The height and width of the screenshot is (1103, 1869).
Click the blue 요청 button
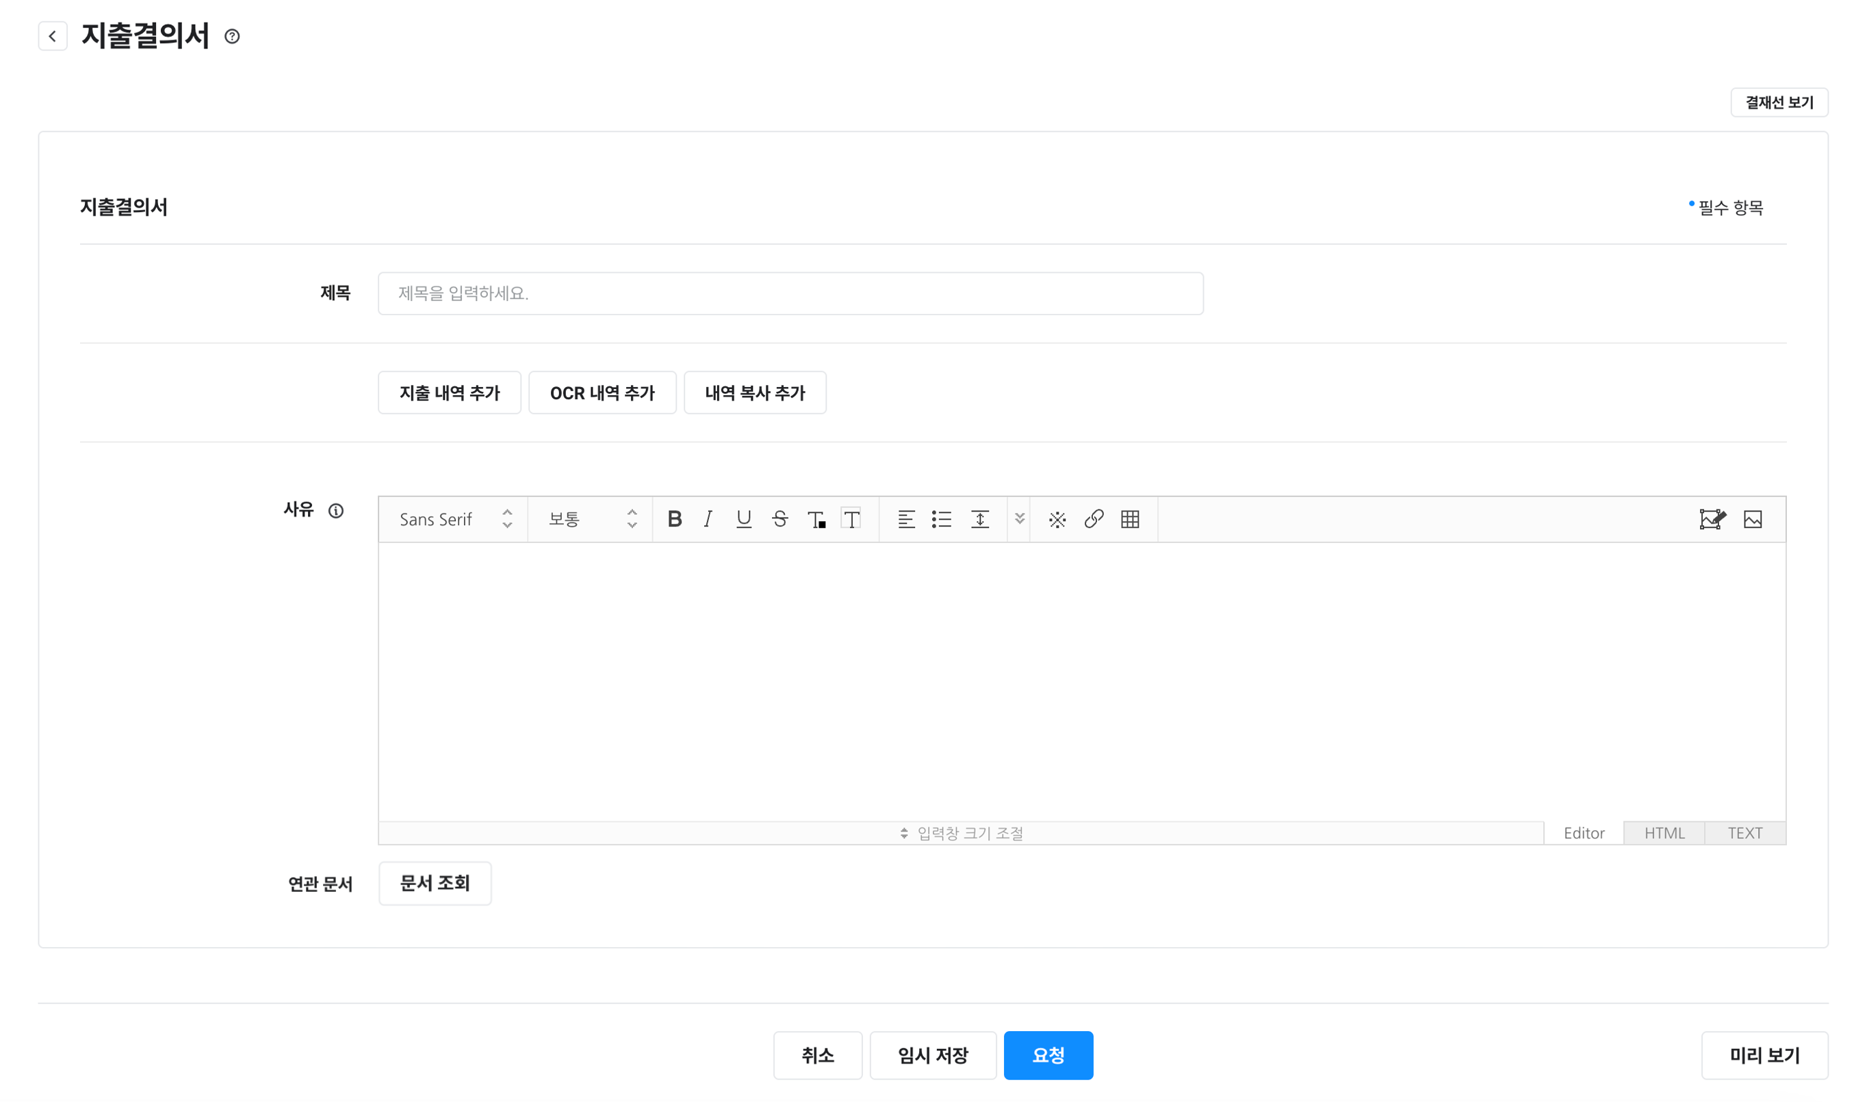[x=1048, y=1054]
